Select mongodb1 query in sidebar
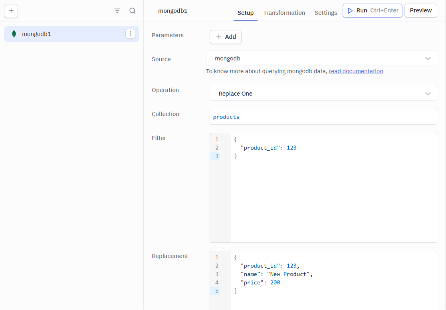The image size is (446, 310). tap(60, 34)
